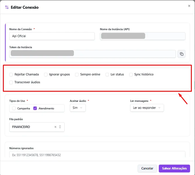Click the Tipos de Uso label

tap(17, 101)
